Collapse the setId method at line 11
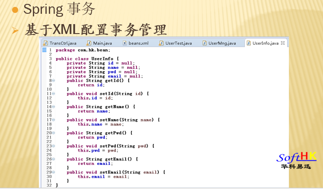The width and height of the screenshot is (323, 189). click(54, 94)
